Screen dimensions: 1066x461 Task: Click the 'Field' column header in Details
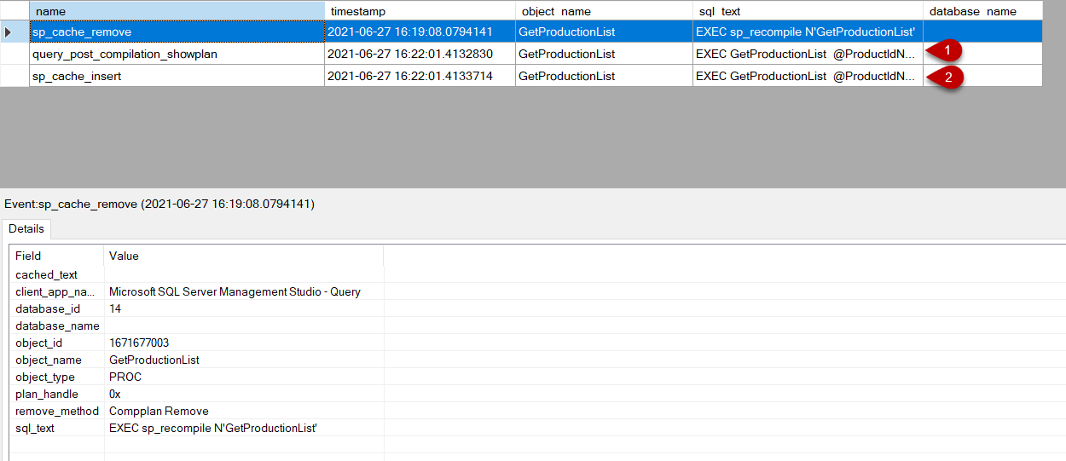(x=57, y=256)
